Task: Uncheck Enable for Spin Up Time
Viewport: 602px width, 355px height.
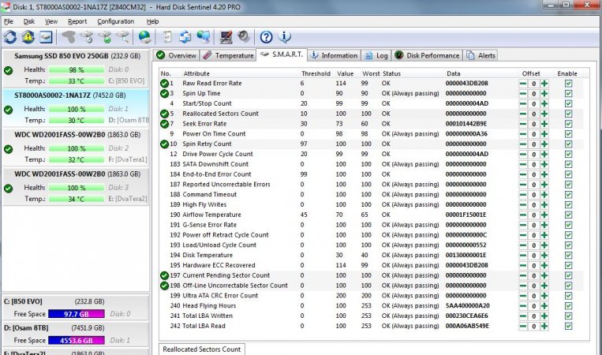Action: point(569,93)
